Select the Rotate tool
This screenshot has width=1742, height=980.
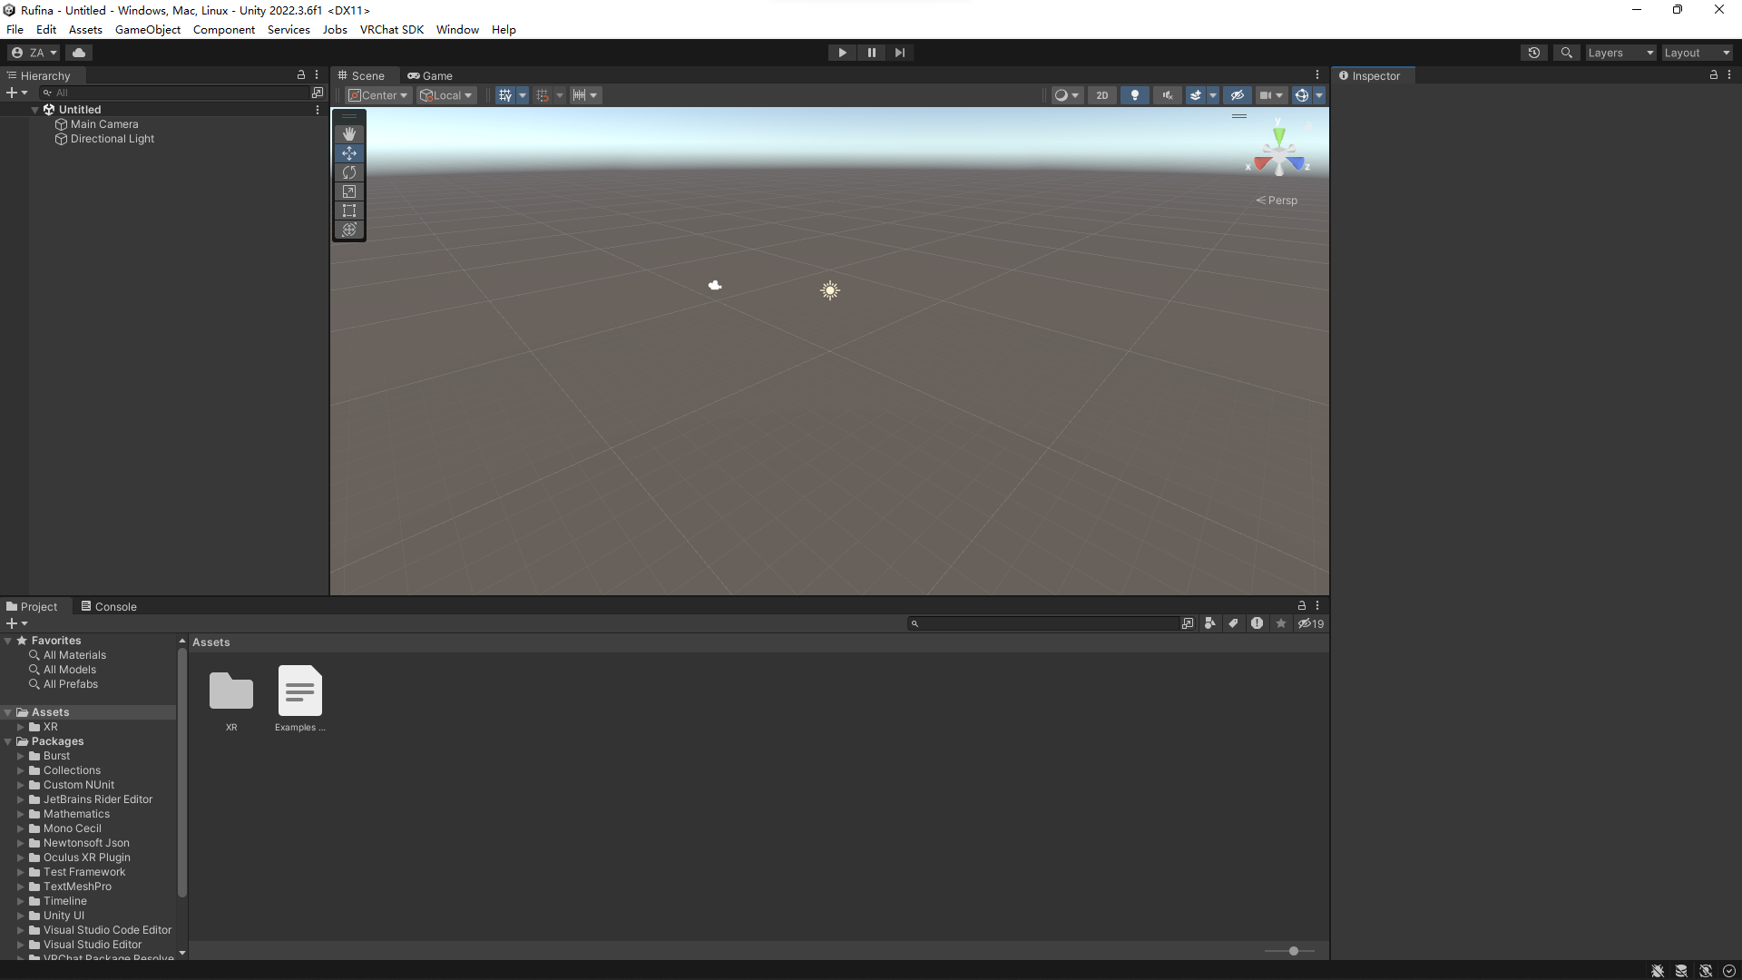349,172
